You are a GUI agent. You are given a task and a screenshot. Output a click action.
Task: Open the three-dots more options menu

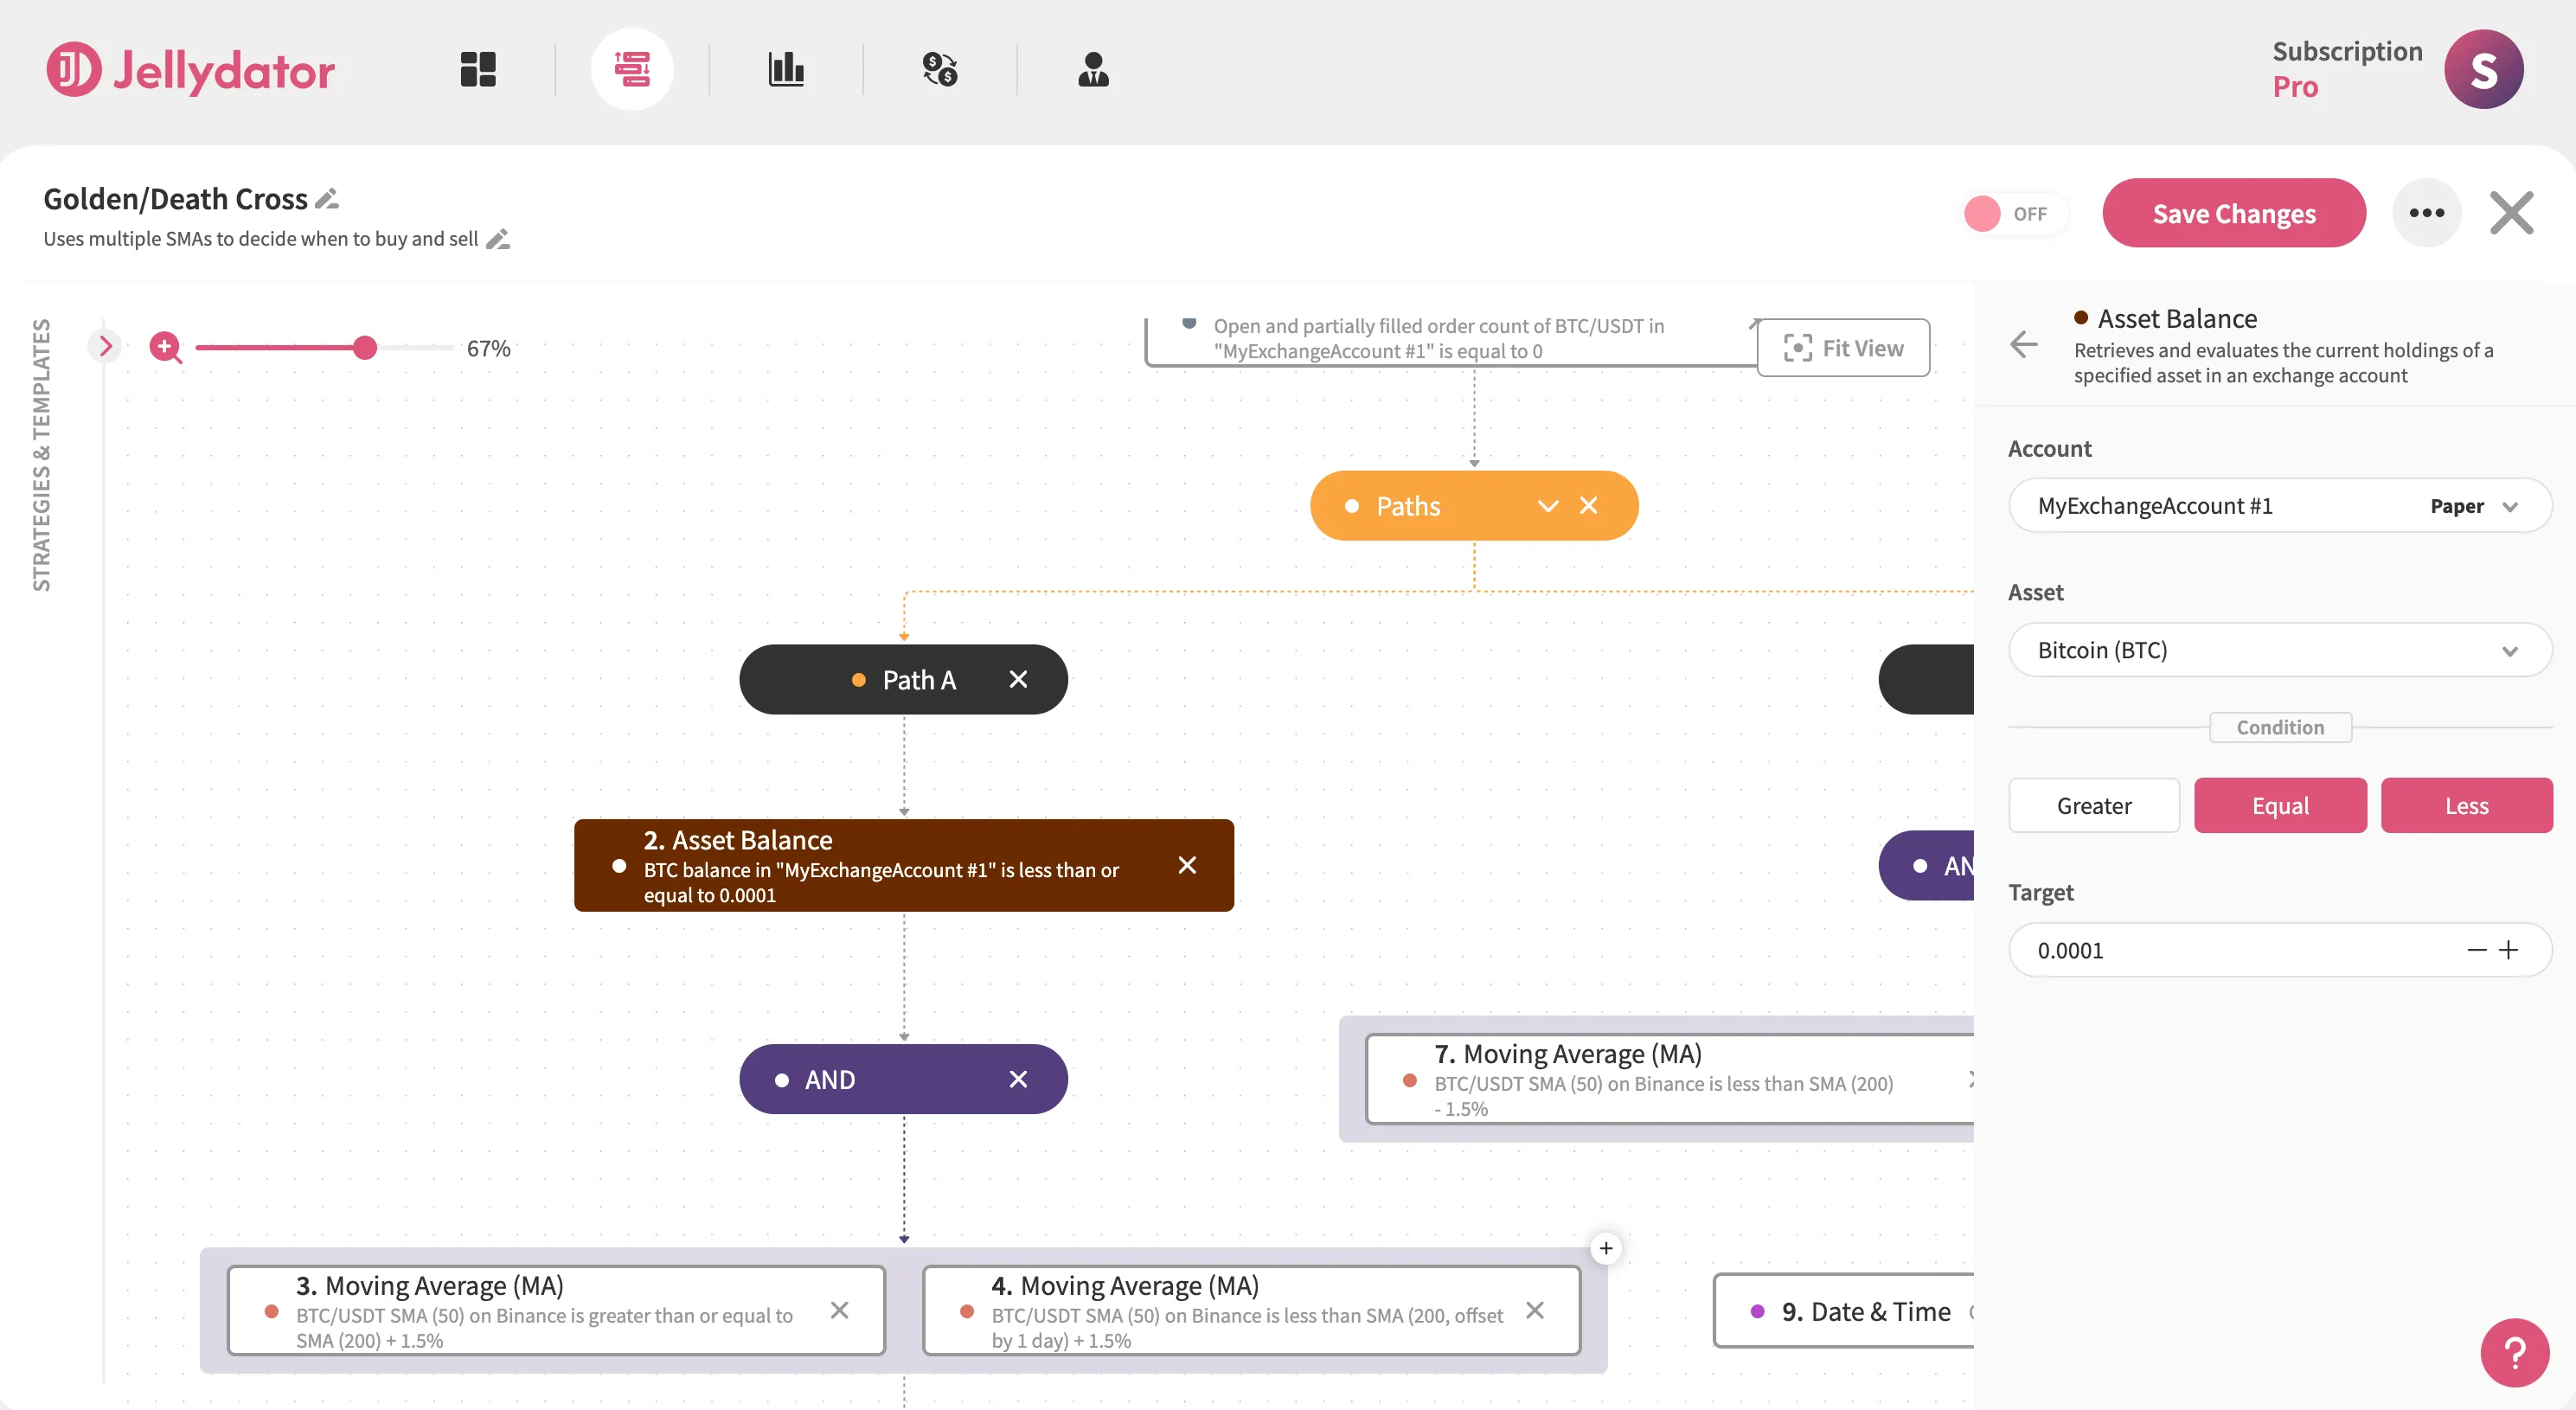tap(2427, 213)
